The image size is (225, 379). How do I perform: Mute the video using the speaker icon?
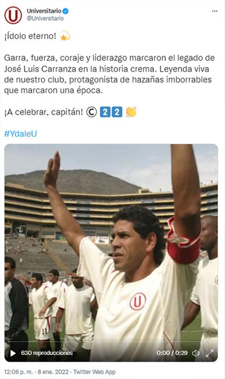(x=196, y=353)
